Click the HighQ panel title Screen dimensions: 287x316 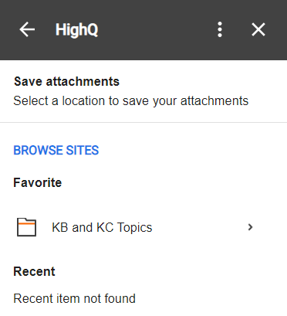tap(76, 30)
